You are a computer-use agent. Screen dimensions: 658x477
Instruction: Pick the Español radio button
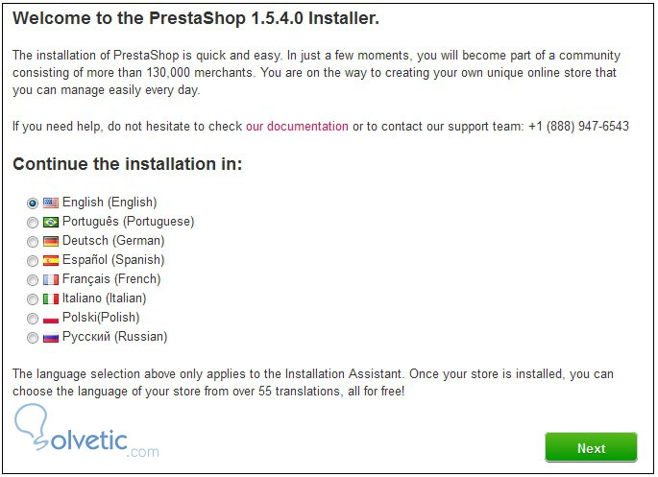click(34, 261)
